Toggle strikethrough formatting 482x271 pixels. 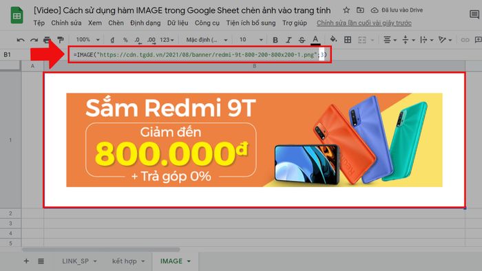pos(302,40)
